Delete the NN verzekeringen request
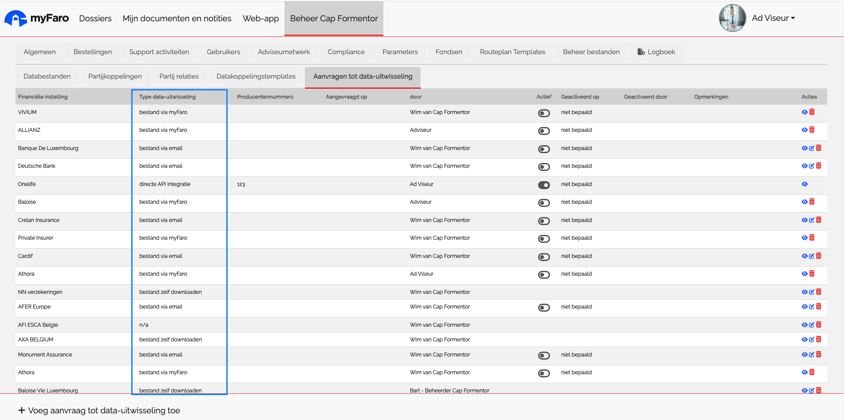Image resolution: width=844 pixels, height=420 pixels. [x=819, y=292]
